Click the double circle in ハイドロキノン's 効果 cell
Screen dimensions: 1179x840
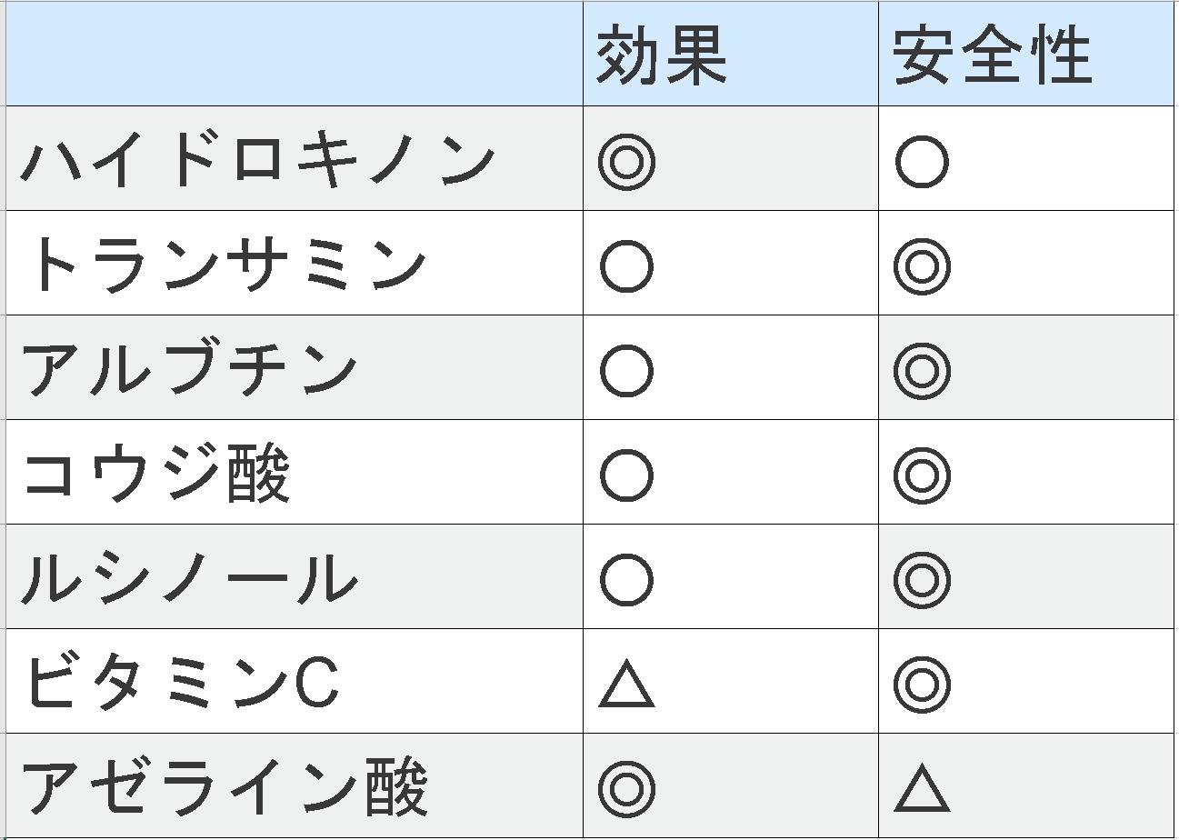click(626, 162)
